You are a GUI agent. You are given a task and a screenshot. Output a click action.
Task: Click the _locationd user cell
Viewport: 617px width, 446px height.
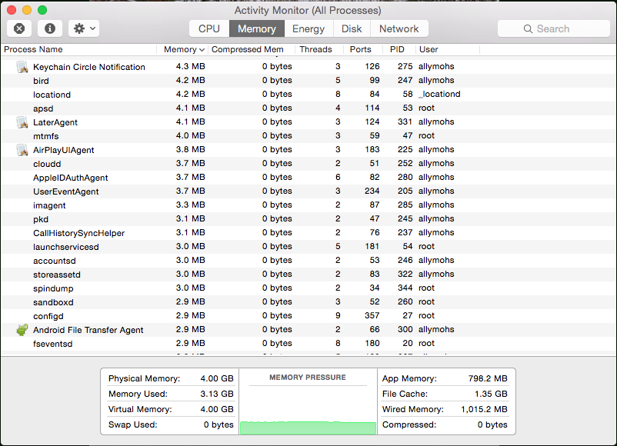tap(439, 94)
